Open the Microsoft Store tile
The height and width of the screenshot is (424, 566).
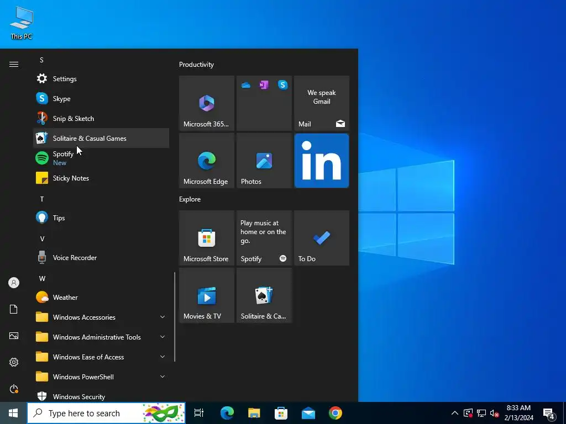207,238
